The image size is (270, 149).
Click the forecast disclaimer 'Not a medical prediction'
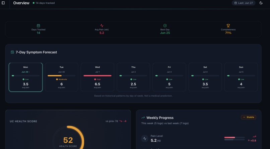click(158, 96)
